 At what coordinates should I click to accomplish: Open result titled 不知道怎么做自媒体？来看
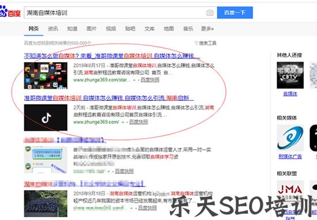pos(112,56)
